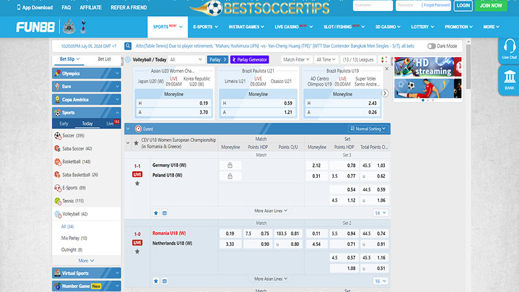Click the search magnifier icon
519x292 pixels.
[x=128, y=46]
